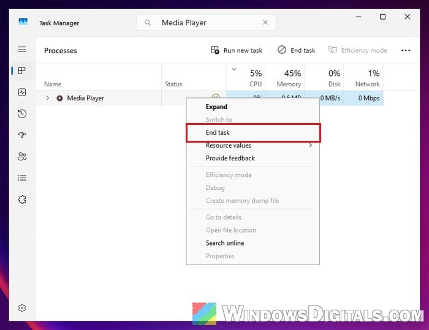Click the 0 MB/s disk cell
This screenshot has height=330, width=429.
click(x=330, y=98)
